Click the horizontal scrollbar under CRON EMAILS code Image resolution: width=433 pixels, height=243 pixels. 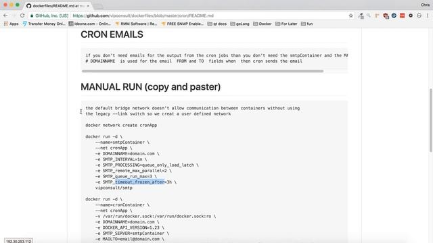[202, 72]
